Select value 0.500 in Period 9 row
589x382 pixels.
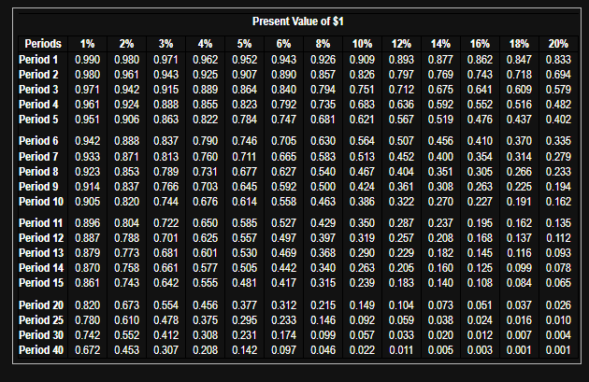(x=323, y=187)
